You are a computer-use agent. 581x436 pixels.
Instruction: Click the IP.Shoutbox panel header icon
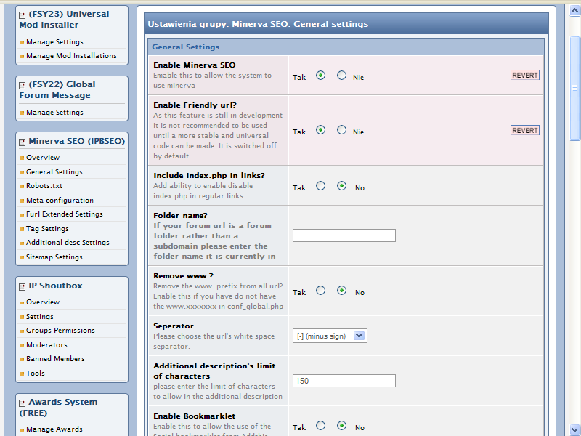23,286
